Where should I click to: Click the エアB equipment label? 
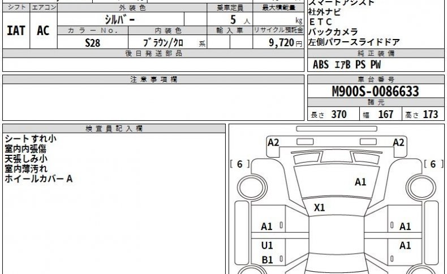[x=342, y=64]
